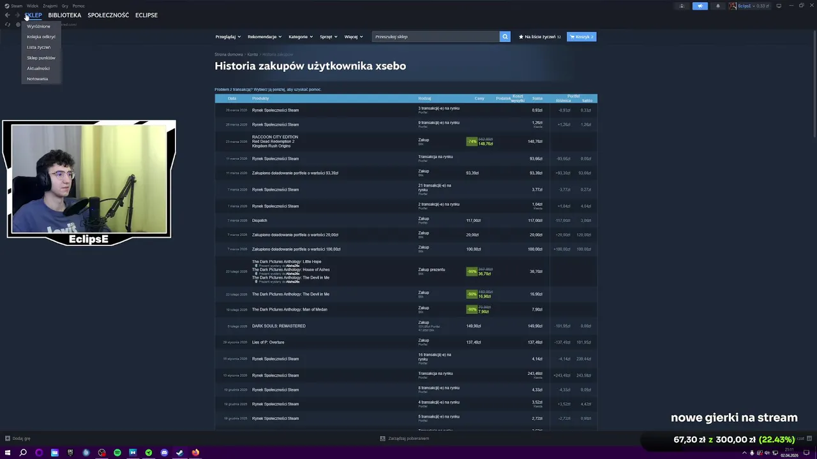The image size is (817, 459).
Task: Open Firefox from the taskbar
Action: [x=195, y=453]
